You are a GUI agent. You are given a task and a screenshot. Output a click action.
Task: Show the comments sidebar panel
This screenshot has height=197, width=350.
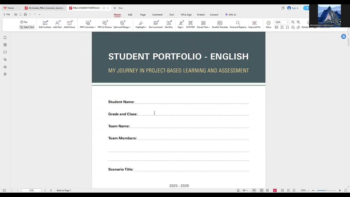pyautogui.click(x=5, y=52)
